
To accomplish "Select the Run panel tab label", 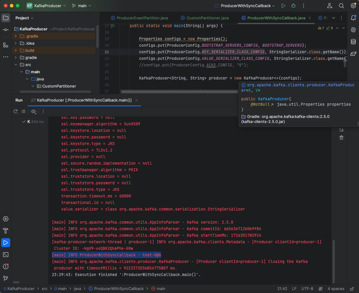I will pos(19,100).
